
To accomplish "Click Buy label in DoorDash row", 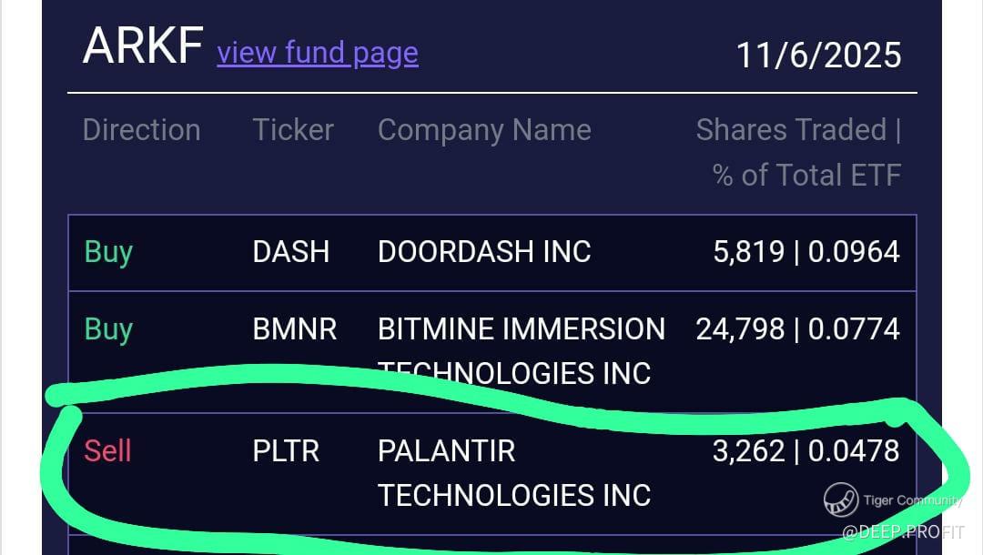I will pyautogui.click(x=108, y=251).
